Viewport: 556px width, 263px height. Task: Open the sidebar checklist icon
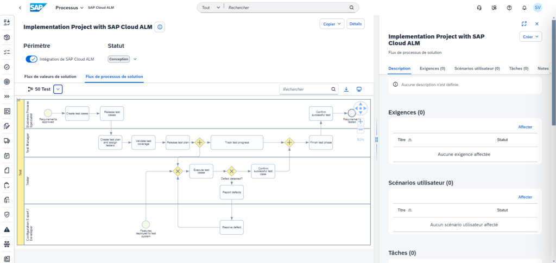(7, 52)
